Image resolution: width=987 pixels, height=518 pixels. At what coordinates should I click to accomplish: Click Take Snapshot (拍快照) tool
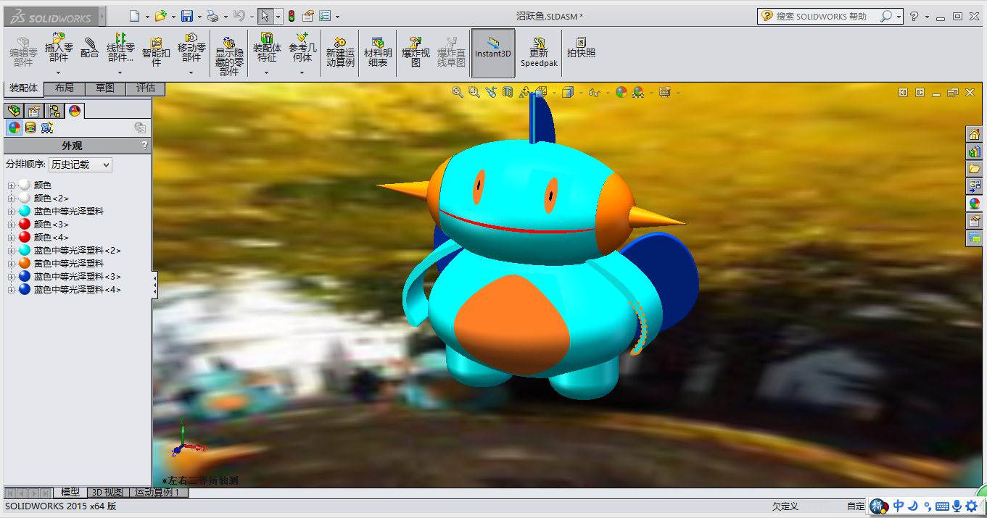click(x=581, y=47)
